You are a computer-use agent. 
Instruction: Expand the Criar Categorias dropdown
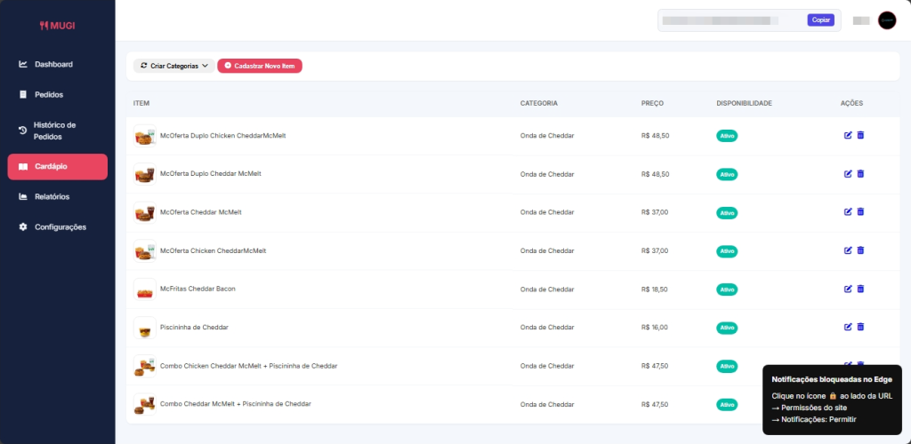(x=173, y=66)
